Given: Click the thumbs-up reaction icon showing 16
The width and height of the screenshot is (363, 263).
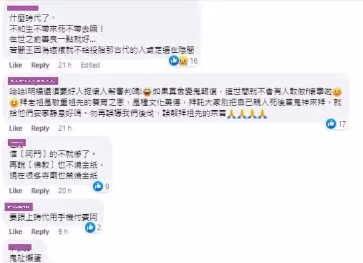Looking at the screenshot, I should tap(174, 61).
